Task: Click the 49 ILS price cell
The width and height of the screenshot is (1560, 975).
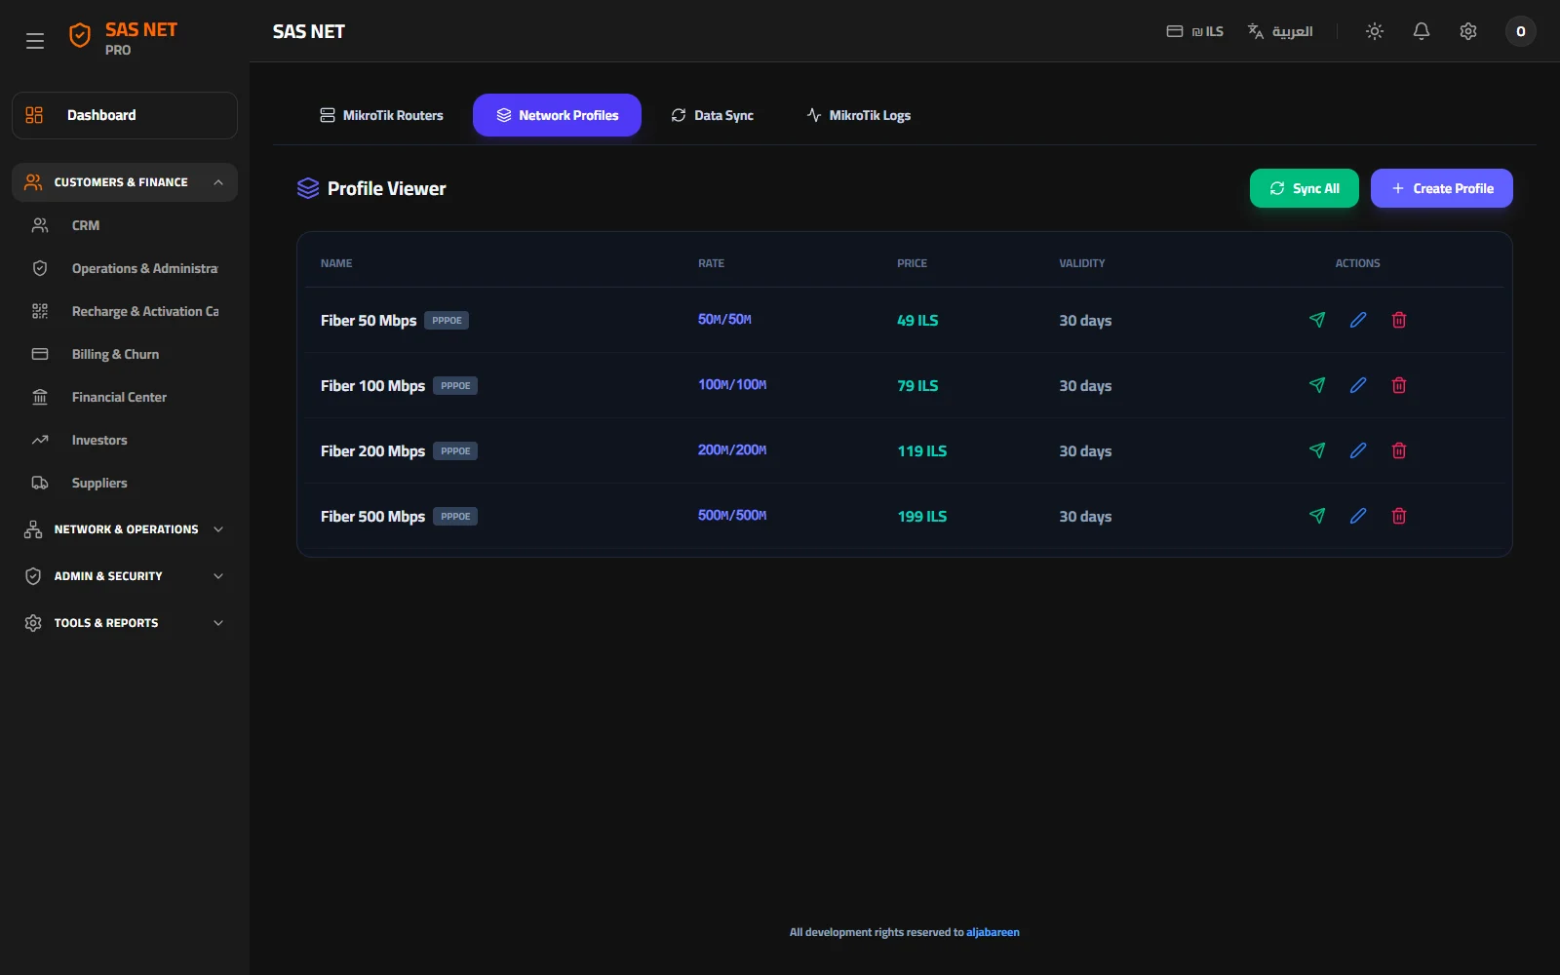Action: 917,321
